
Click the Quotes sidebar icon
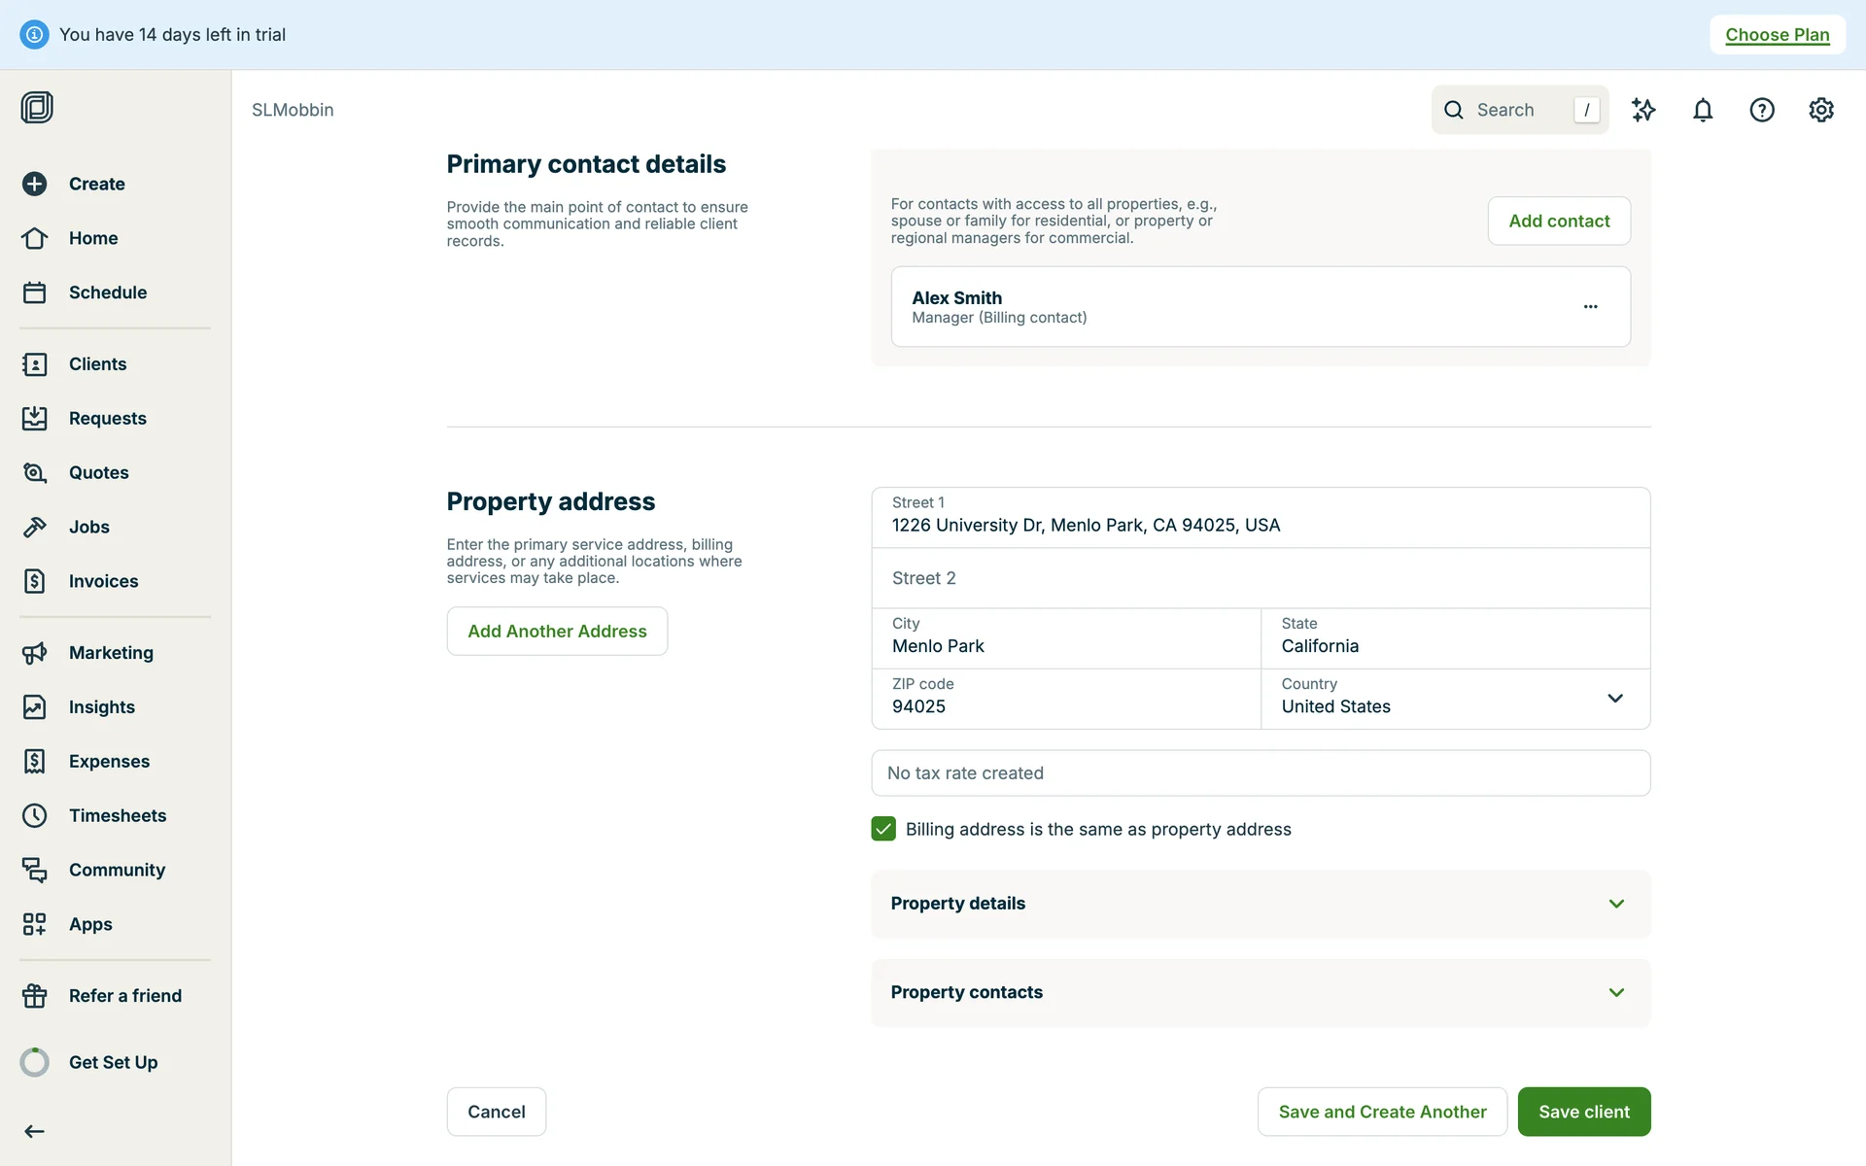coord(35,472)
